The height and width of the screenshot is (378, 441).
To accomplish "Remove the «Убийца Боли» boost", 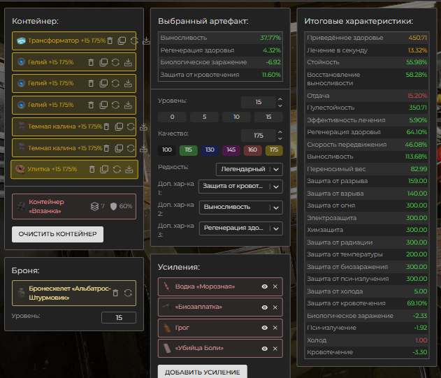I will tap(275, 348).
